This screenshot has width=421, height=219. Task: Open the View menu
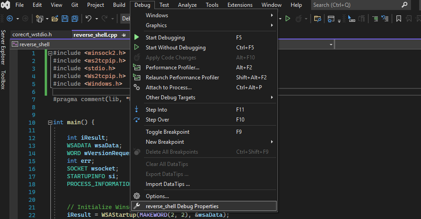[56, 5]
